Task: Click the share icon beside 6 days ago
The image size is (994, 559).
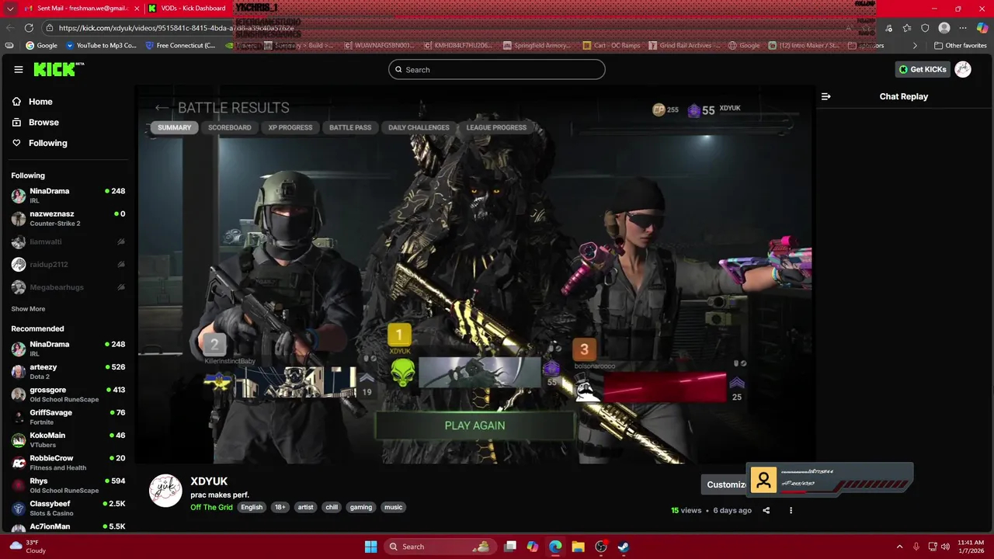Action: tap(766, 511)
